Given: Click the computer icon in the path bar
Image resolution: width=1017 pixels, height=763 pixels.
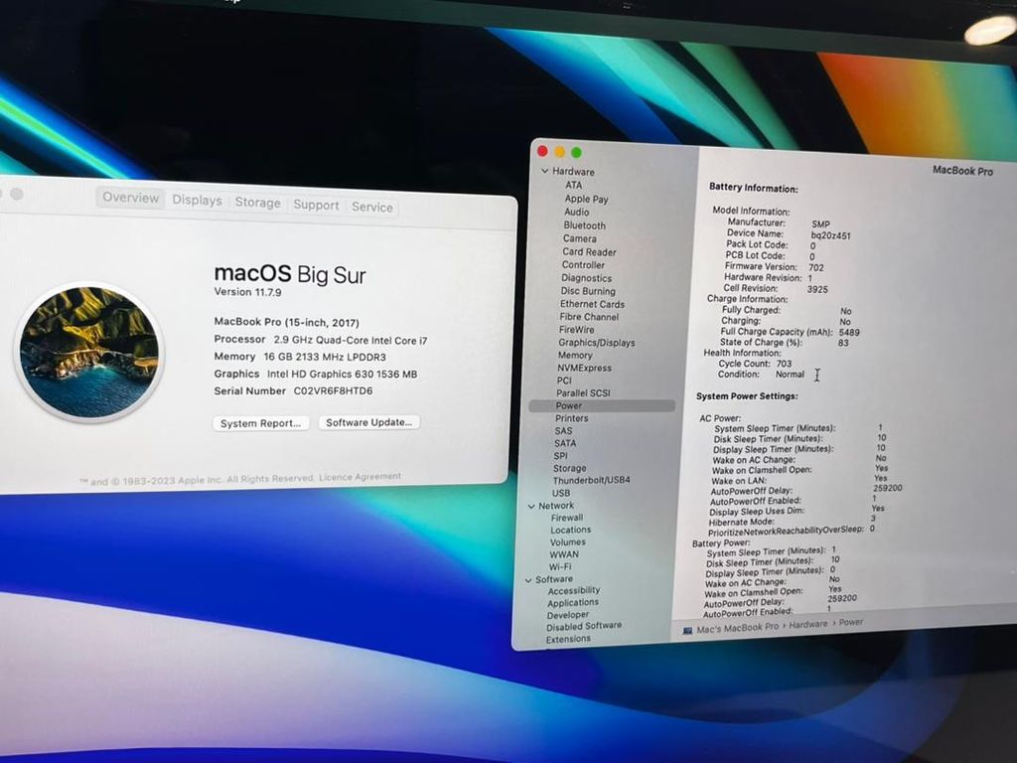Looking at the screenshot, I should tap(688, 630).
